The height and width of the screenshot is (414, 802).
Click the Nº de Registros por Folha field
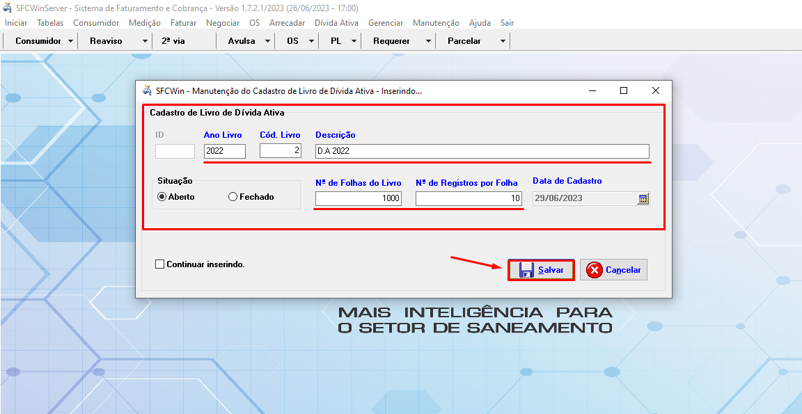pos(469,198)
